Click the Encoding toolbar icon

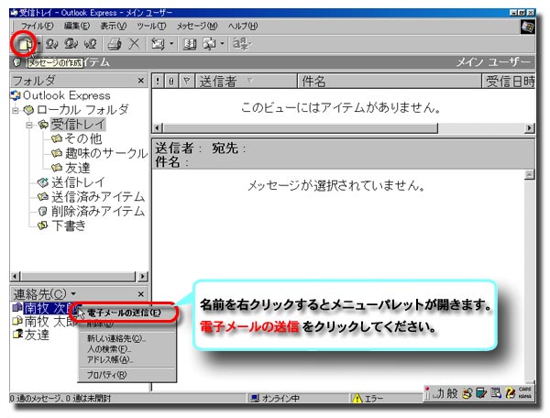click(241, 44)
